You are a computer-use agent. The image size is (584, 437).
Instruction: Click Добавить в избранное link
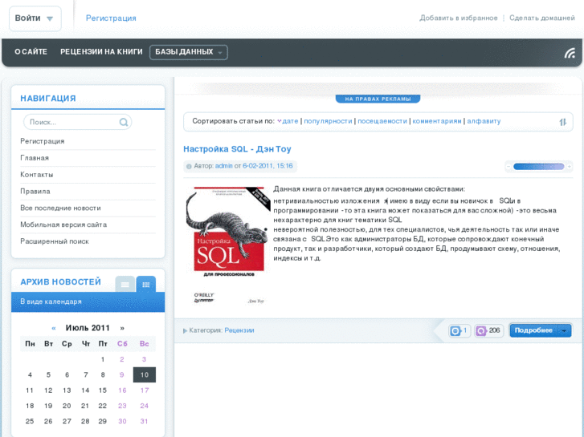(459, 18)
